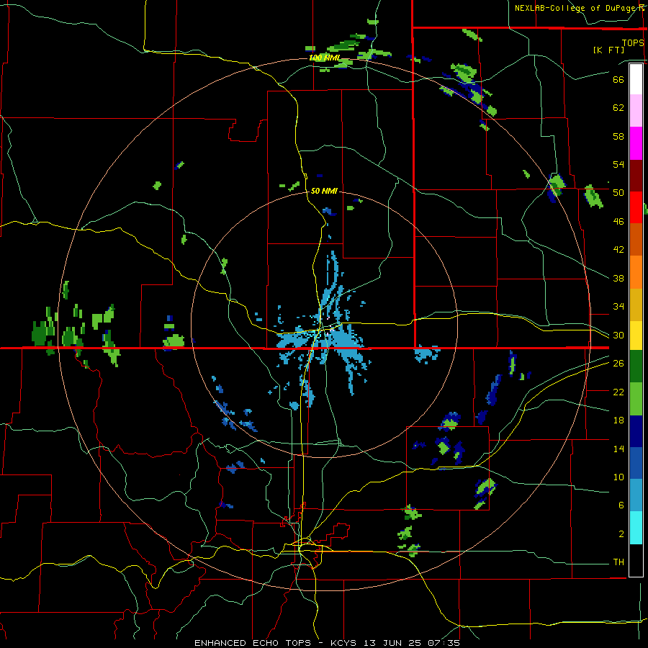Click the "[K FT]" units label

click(608, 50)
